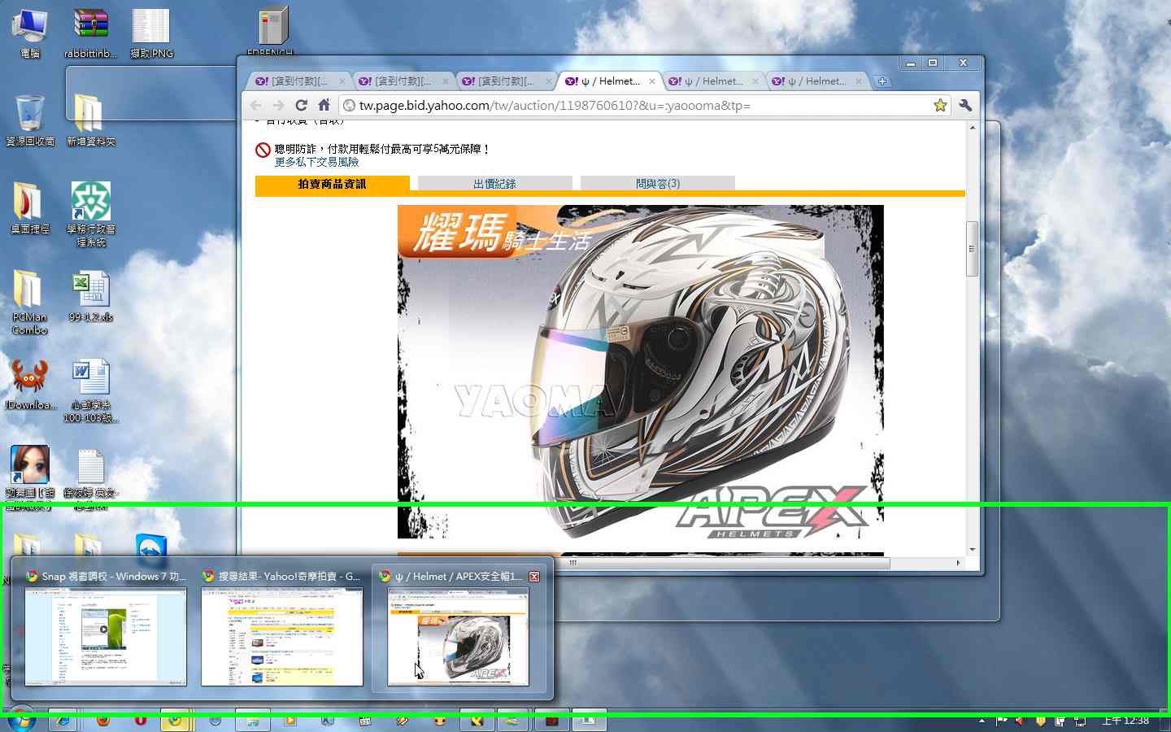
Task: Bookmark this page with the star icon
Action: [940, 105]
